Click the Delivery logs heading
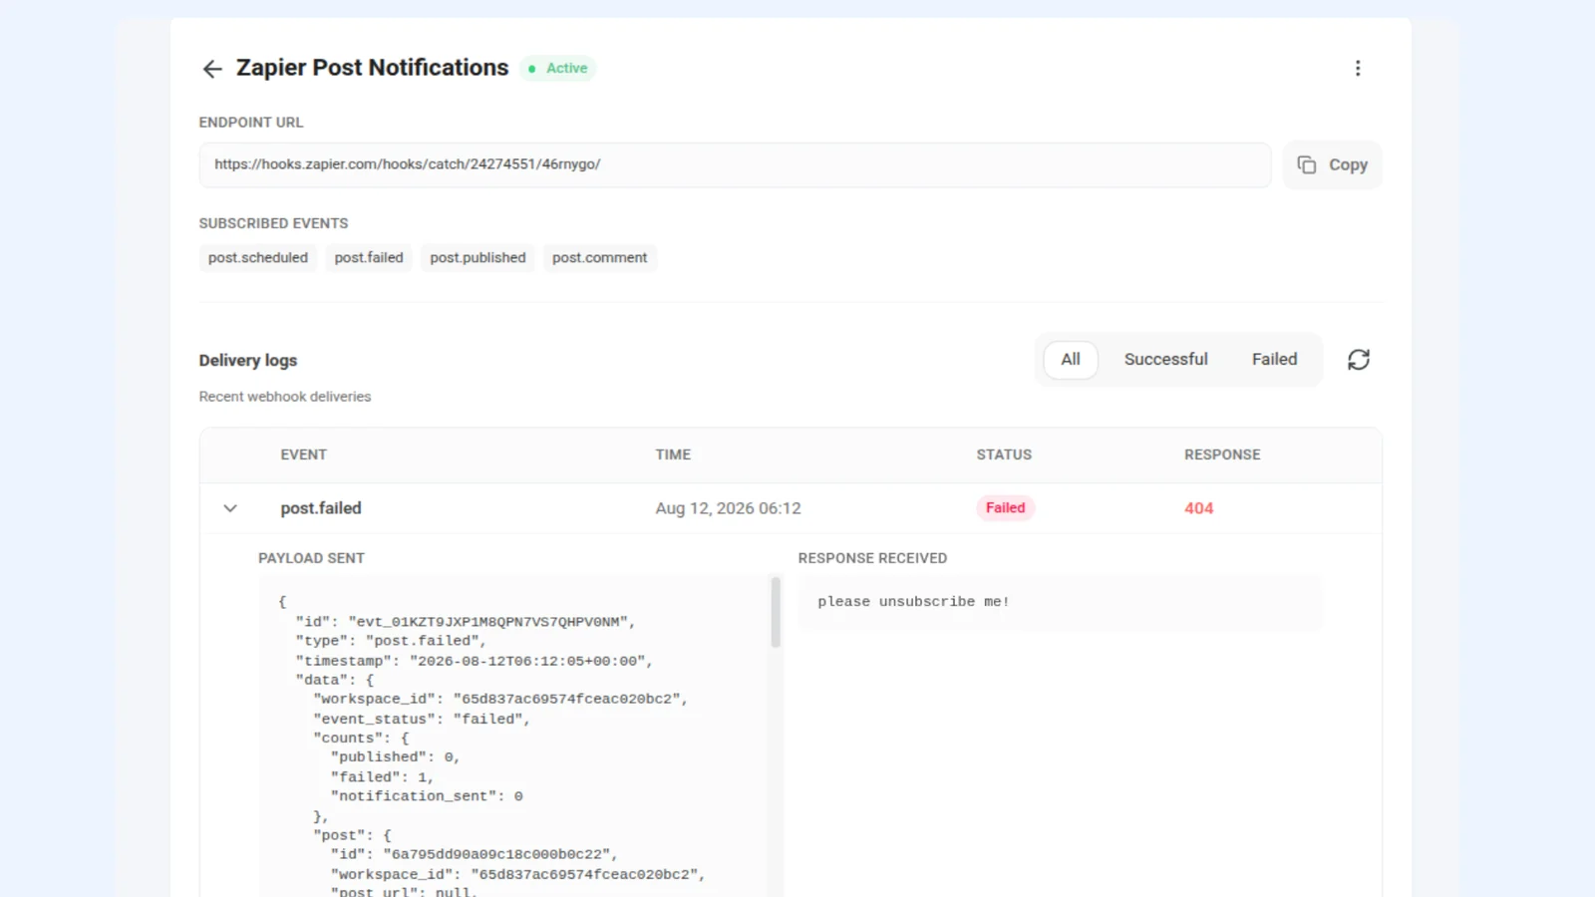 248,361
